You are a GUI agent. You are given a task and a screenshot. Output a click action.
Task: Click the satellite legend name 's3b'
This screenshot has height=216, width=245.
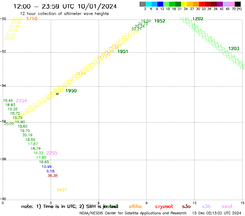(x=206, y=206)
